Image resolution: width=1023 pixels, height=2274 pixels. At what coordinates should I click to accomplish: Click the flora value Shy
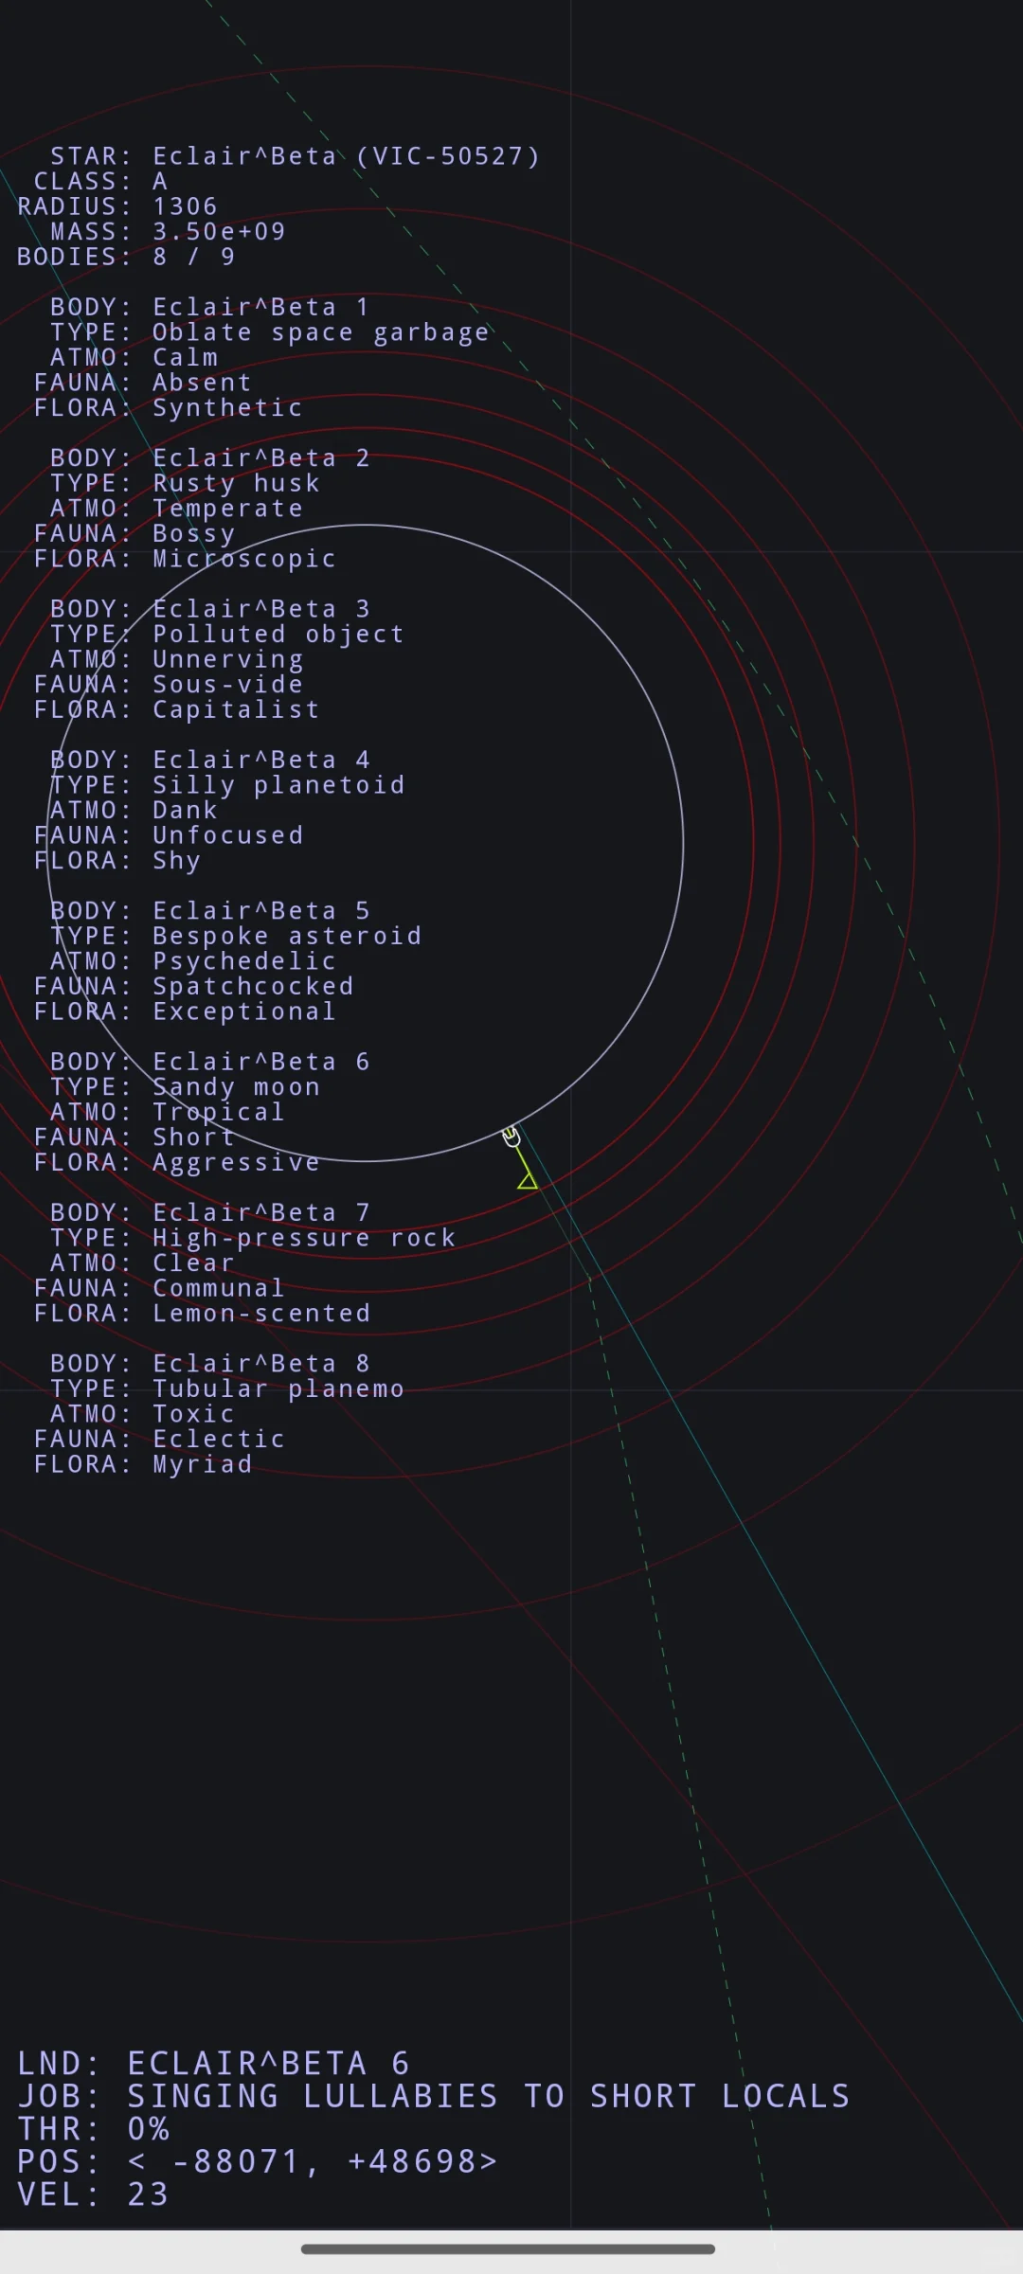(x=177, y=861)
